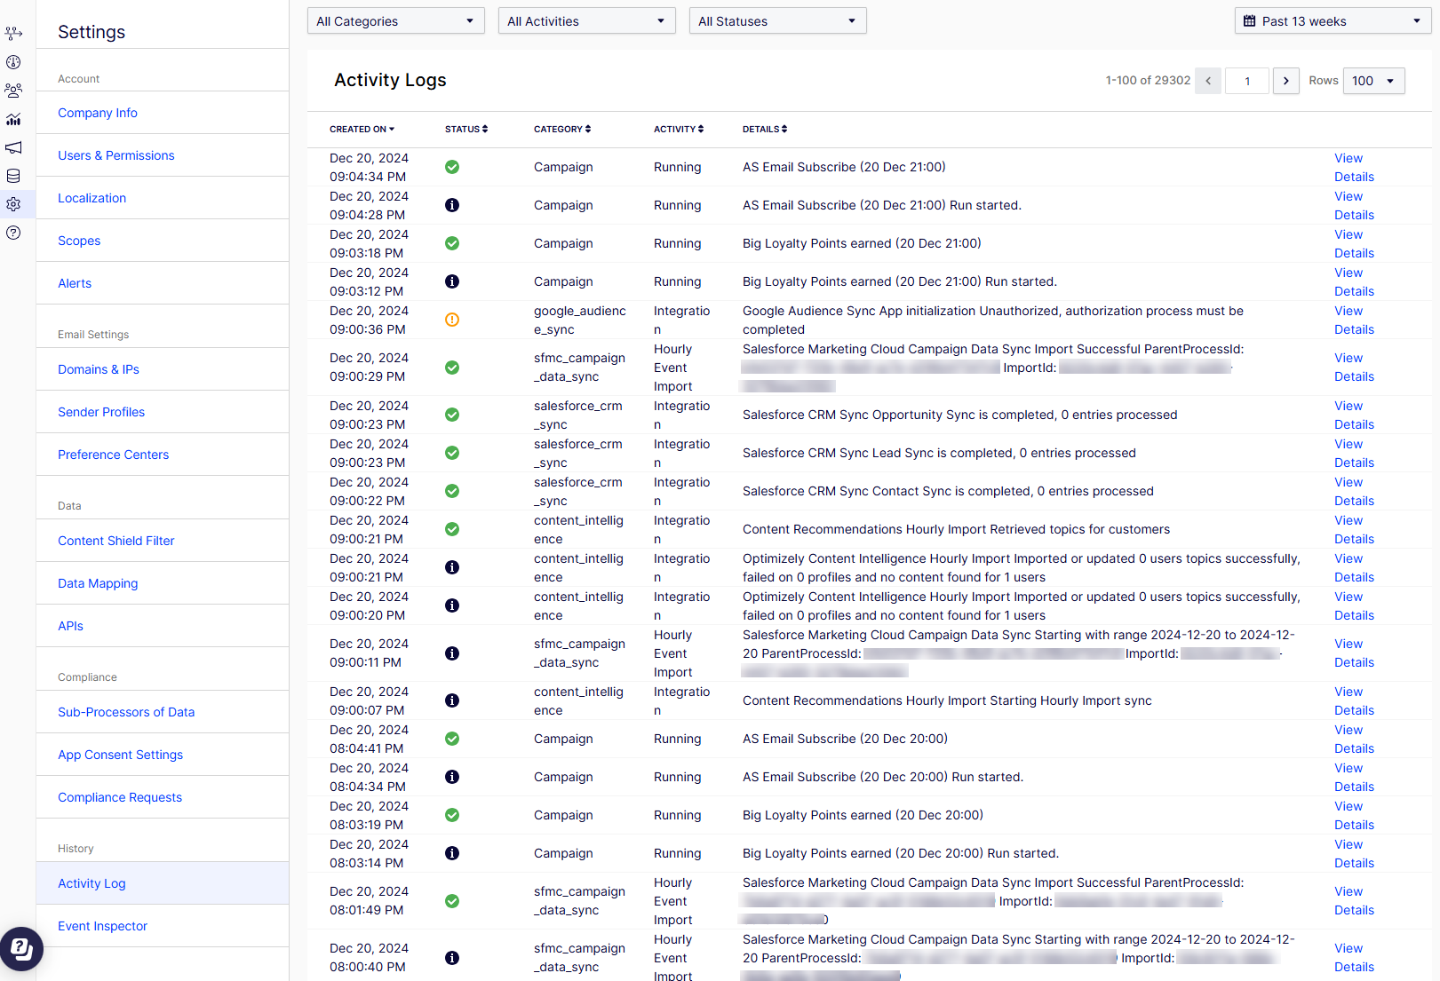Expand the All Activities filter dropdown
Viewport: 1440px width, 981px height.
pyautogui.click(x=586, y=21)
